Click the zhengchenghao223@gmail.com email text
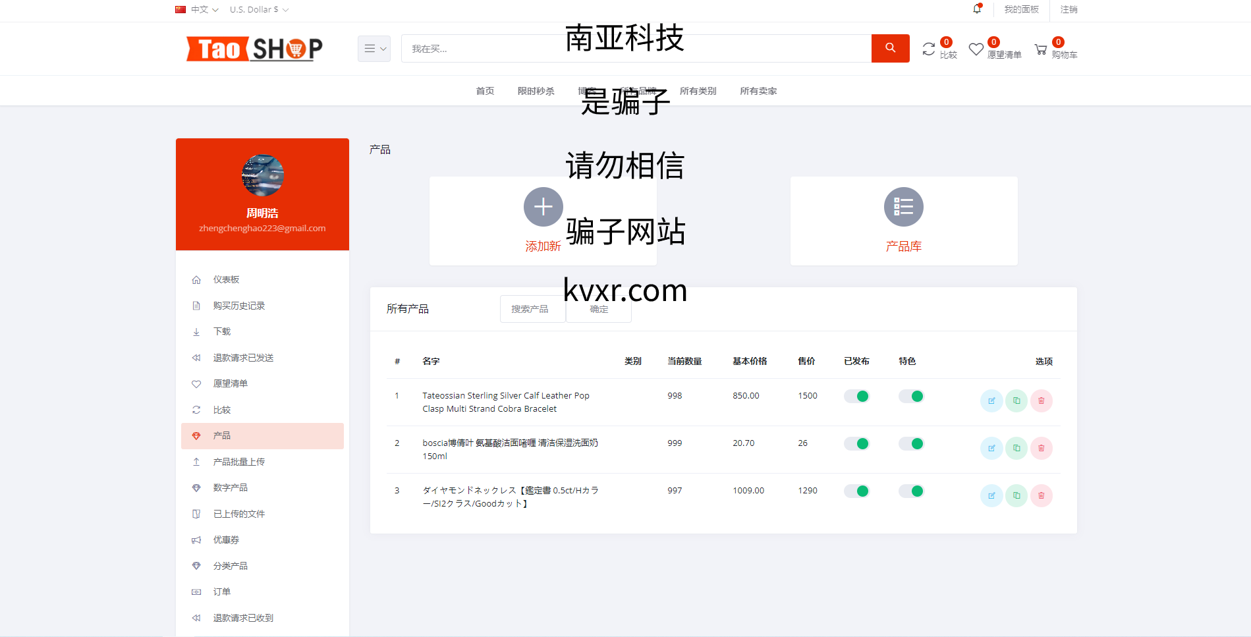The width and height of the screenshot is (1251, 637). [x=262, y=228]
